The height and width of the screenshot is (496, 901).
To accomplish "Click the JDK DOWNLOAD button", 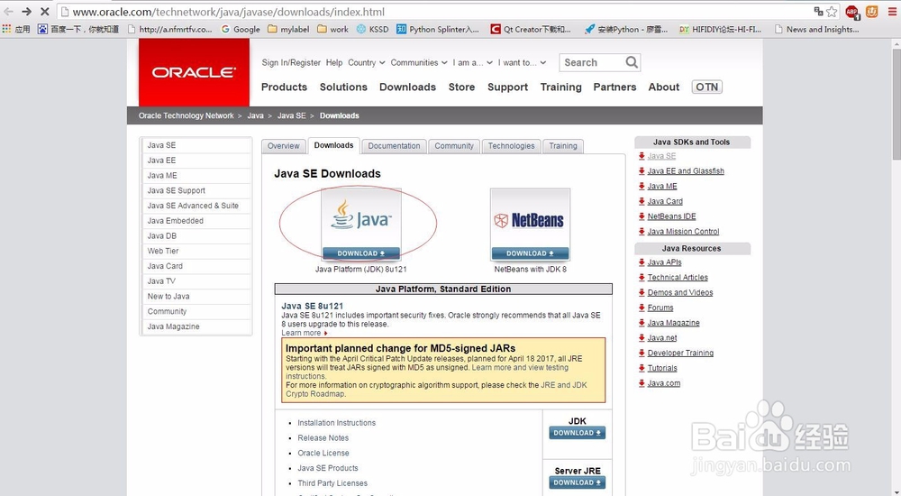I will 577,433.
